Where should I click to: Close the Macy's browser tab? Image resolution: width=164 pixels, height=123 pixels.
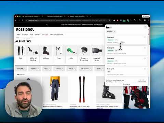[87, 16]
